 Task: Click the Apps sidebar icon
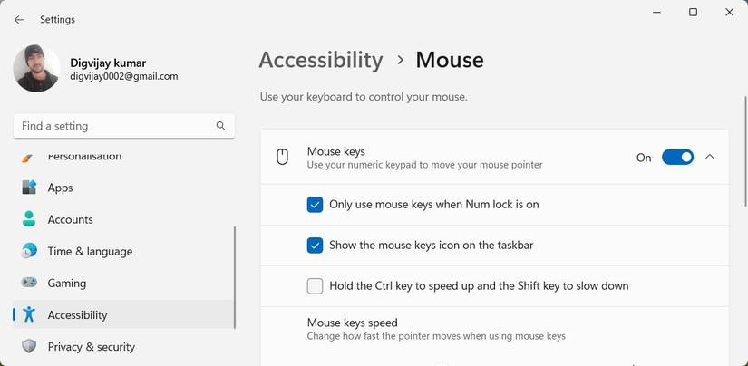pos(29,188)
